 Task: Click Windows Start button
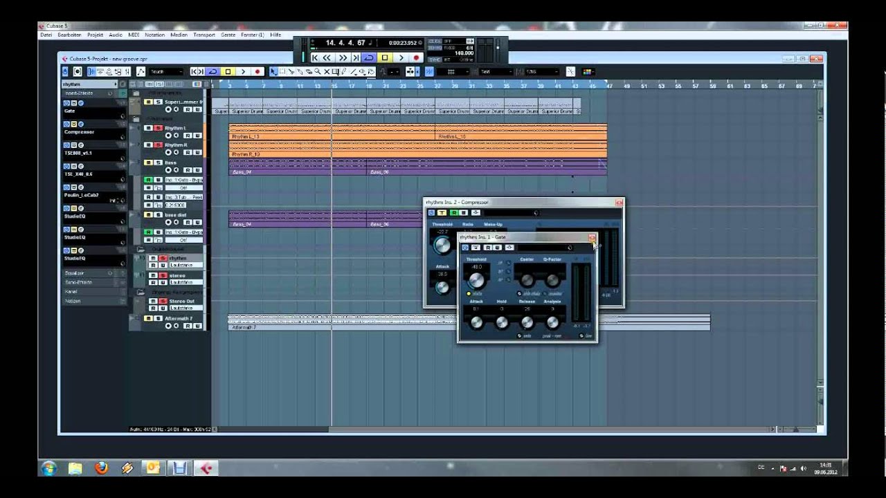[x=48, y=468]
